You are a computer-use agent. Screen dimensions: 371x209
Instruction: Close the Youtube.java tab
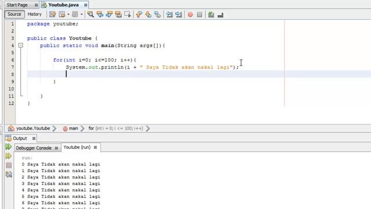(x=86, y=5)
